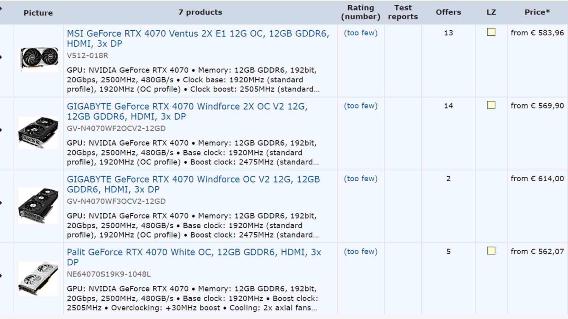Screen dimensions: 568x319
Task: Click price 'from € 614,00'
Action: [x=537, y=179]
